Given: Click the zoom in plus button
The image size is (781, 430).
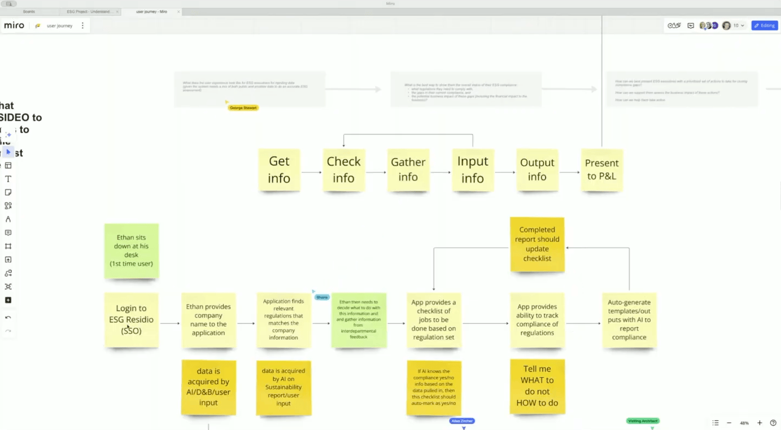Looking at the screenshot, I should pos(759,423).
